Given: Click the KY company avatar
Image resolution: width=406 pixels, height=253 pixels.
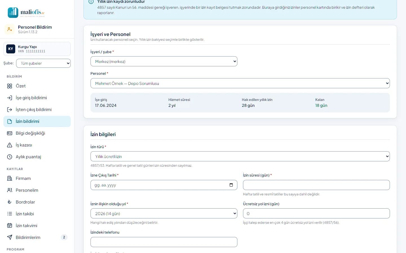Looking at the screenshot, I should tap(11, 49).
